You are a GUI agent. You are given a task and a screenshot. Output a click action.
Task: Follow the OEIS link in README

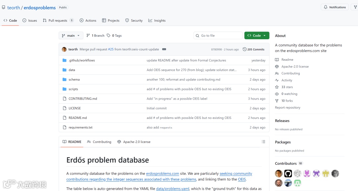point(242,179)
